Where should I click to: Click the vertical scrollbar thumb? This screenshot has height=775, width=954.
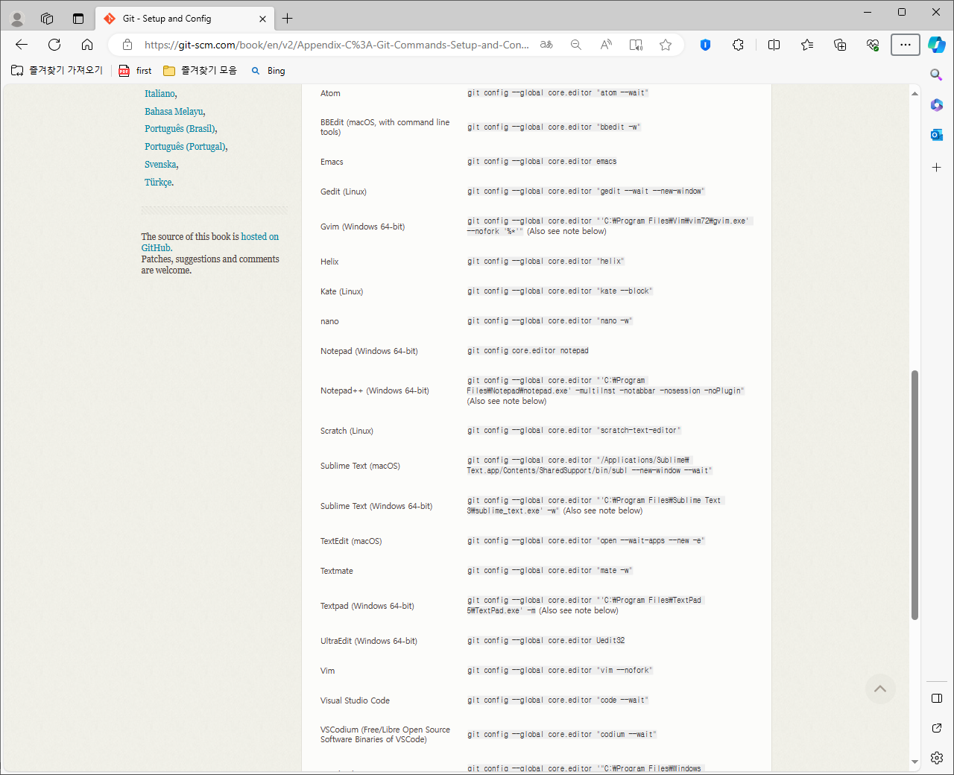point(914,495)
